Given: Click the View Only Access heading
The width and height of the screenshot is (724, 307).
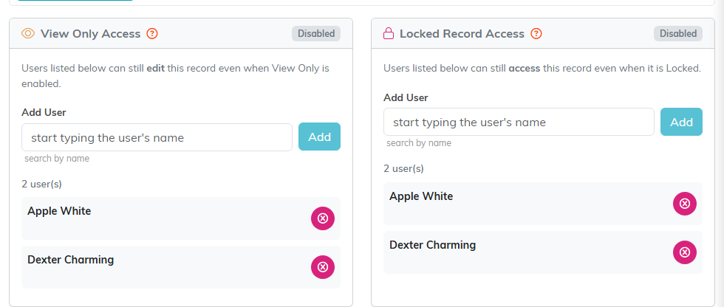Looking at the screenshot, I should 90,34.
